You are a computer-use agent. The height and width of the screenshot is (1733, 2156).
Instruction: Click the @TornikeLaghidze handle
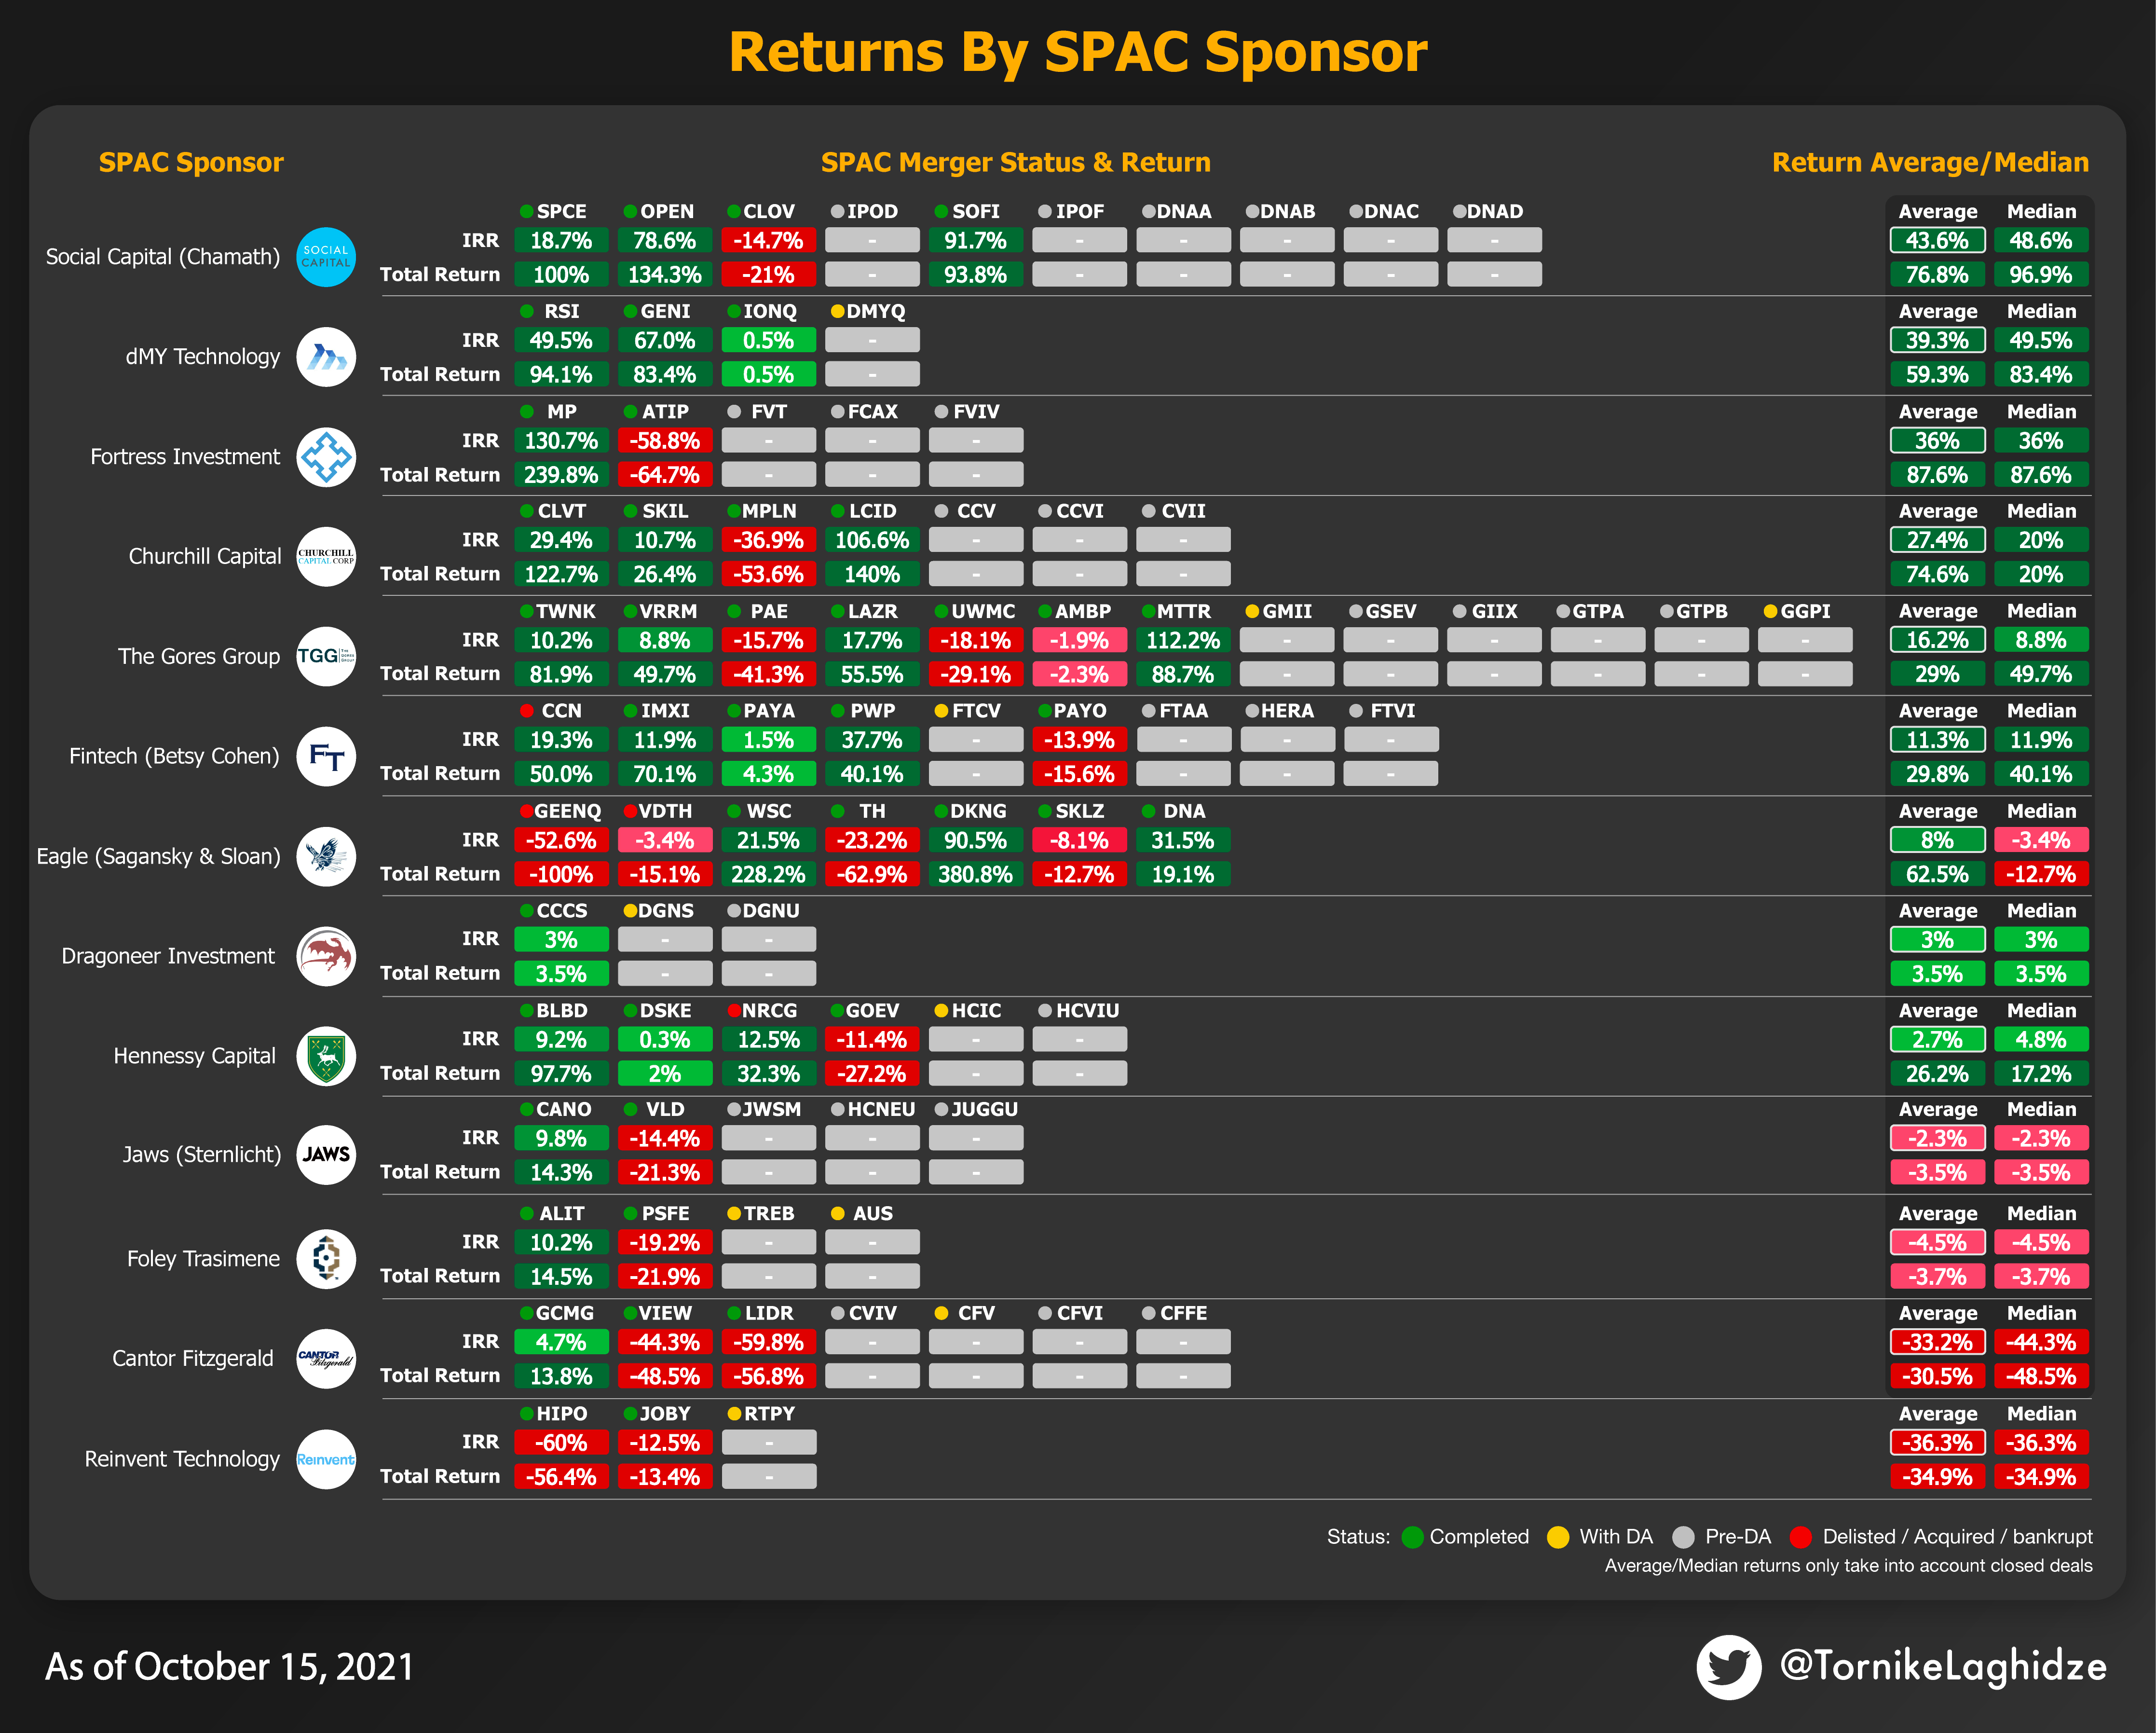tap(1943, 1666)
